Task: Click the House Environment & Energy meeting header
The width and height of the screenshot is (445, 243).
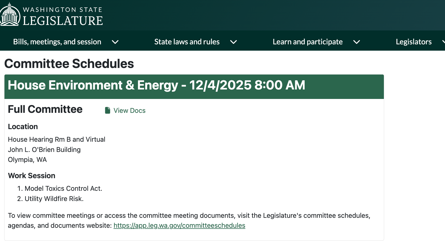Action: click(194, 87)
